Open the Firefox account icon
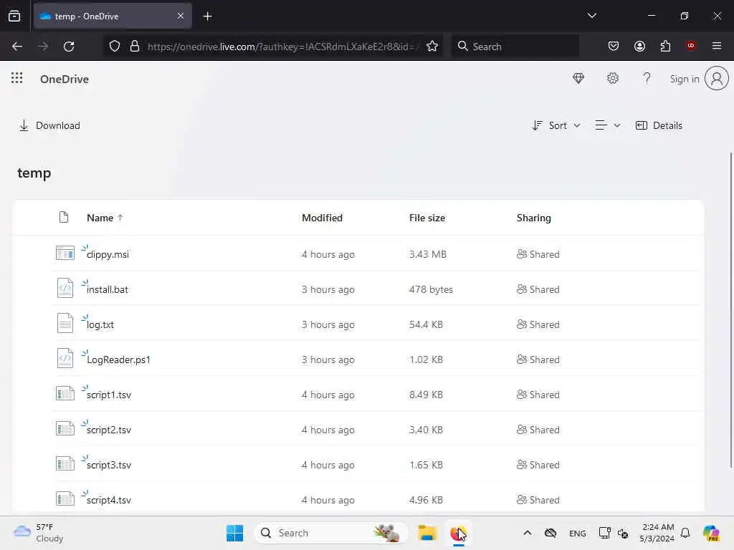Viewport: 734px width, 550px height. 639,47
